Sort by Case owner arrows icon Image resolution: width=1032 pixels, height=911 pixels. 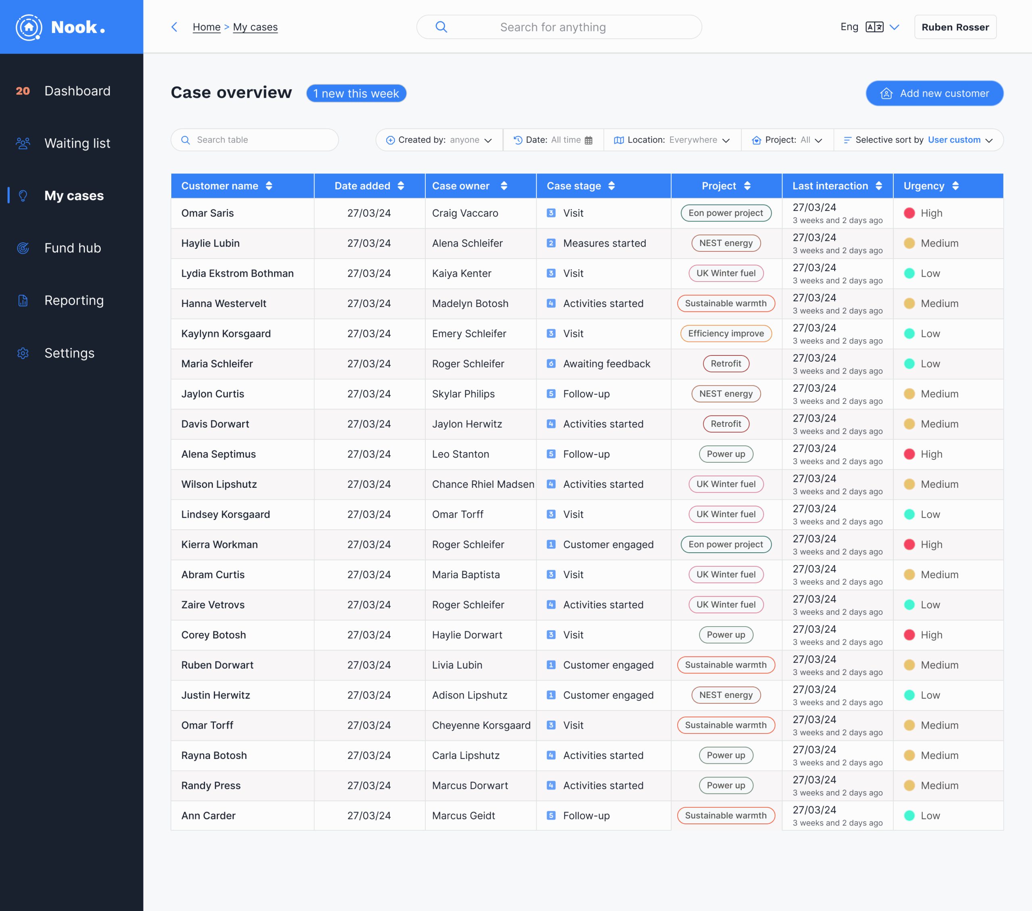(x=504, y=186)
